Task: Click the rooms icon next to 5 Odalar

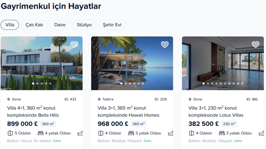Action: pyautogui.click(x=10, y=133)
